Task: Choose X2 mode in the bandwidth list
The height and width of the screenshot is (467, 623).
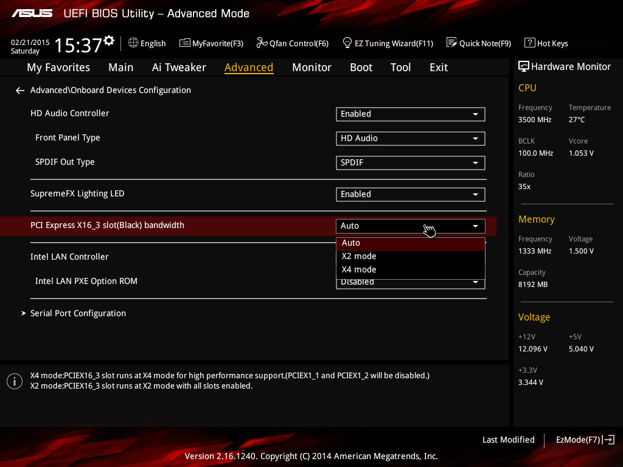Action: pyautogui.click(x=411, y=256)
